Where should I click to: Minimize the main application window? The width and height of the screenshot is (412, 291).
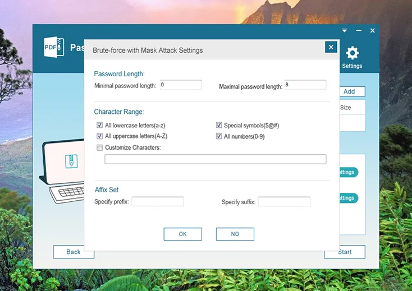pyautogui.click(x=359, y=31)
